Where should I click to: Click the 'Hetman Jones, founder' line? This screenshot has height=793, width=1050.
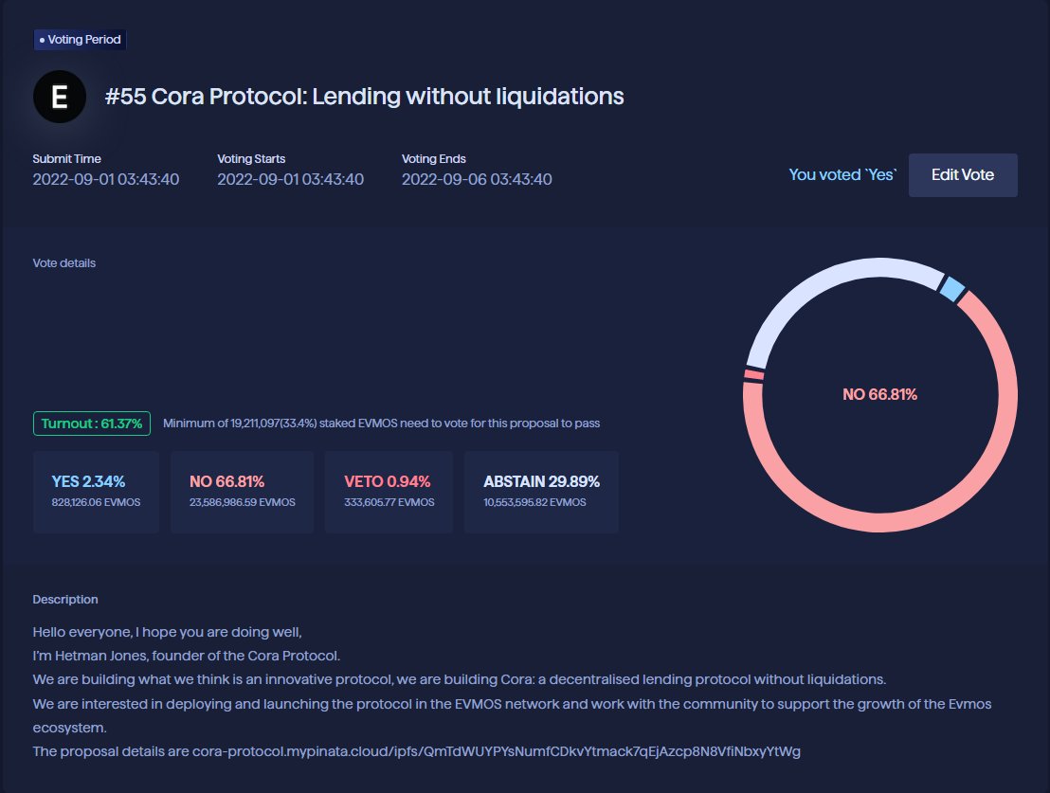(186, 656)
